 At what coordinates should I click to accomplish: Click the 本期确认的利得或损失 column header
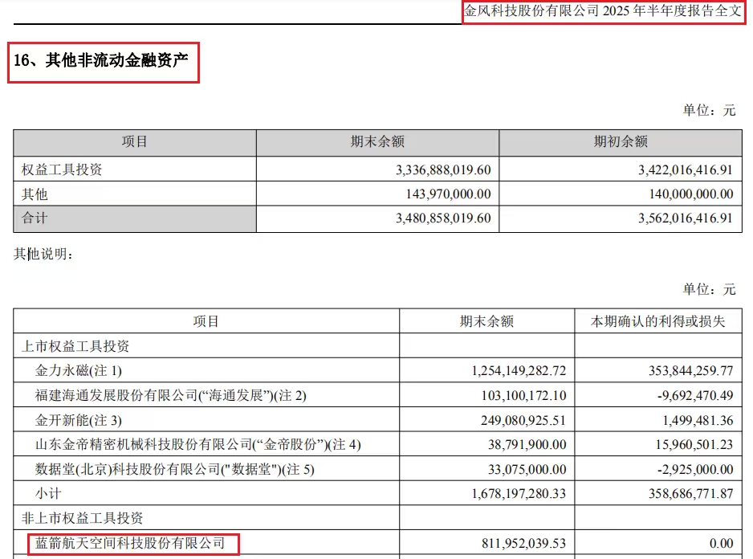(658, 321)
